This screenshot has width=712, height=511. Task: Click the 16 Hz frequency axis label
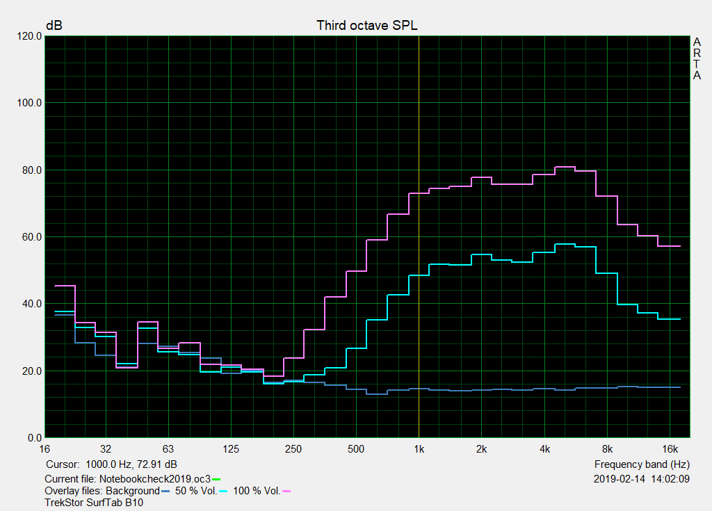[44, 449]
